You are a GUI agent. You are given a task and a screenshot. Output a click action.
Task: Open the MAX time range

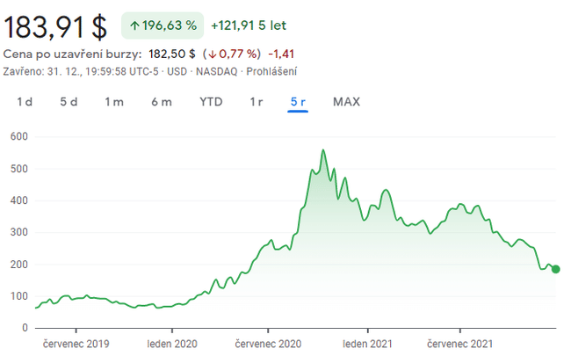coord(346,101)
